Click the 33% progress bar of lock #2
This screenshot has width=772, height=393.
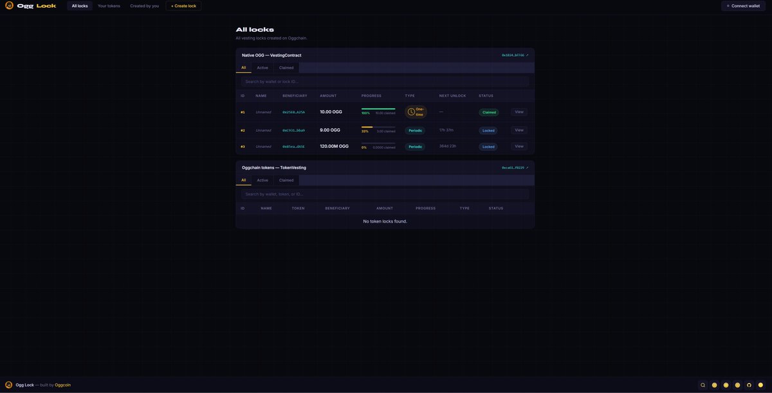point(378,127)
